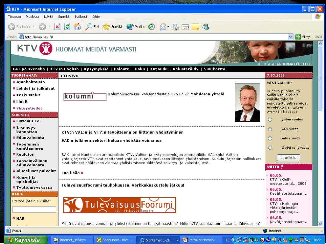326x244 pixels.
Task: Open the Keskustelut sidebar link
Action: point(28,95)
